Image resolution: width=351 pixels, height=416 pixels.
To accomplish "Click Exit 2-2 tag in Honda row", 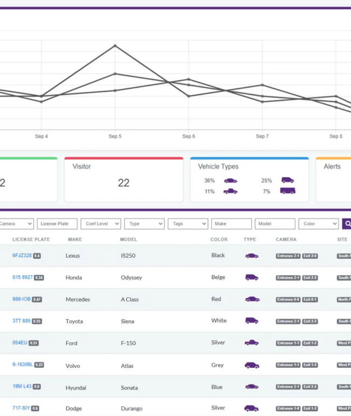I will pos(310,278).
